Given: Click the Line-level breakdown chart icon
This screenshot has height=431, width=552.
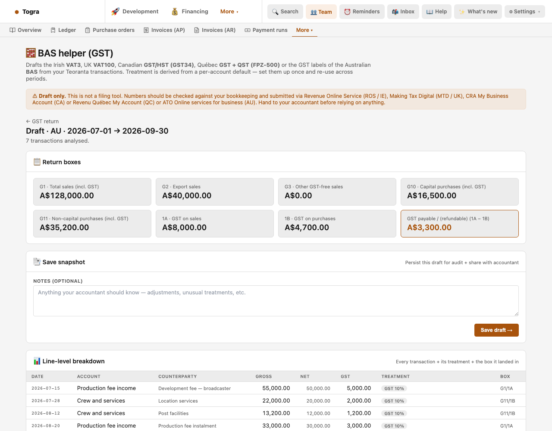Looking at the screenshot, I should pos(37,361).
